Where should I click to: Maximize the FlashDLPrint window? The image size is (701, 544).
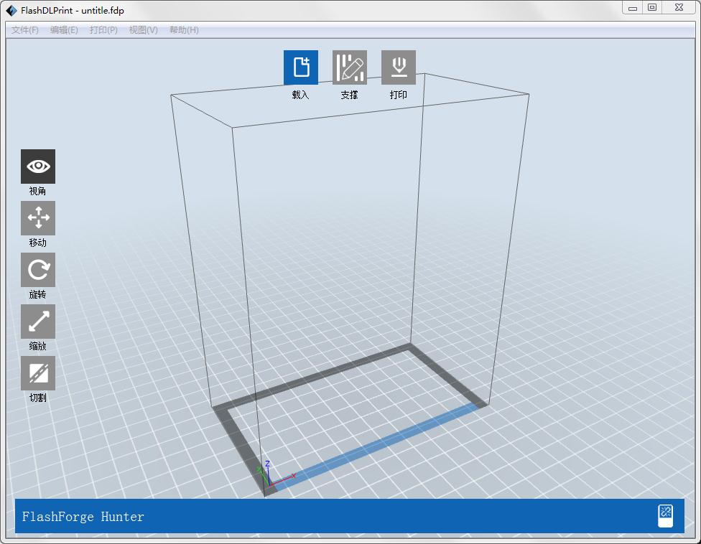click(652, 8)
